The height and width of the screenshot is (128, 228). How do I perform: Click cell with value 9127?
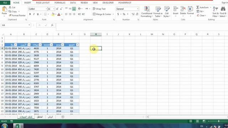click(36, 59)
